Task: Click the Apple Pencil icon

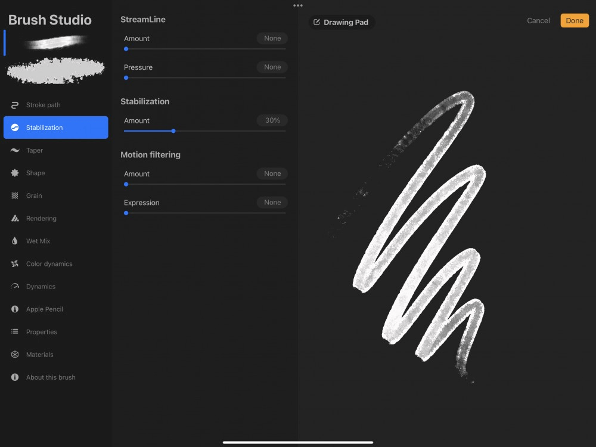Action: click(15, 309)
